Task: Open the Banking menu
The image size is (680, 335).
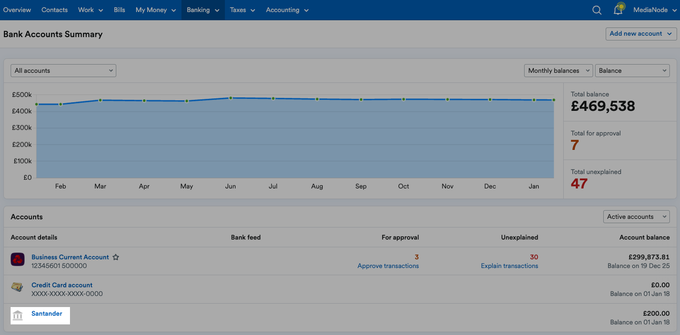Action: (203, 10)
